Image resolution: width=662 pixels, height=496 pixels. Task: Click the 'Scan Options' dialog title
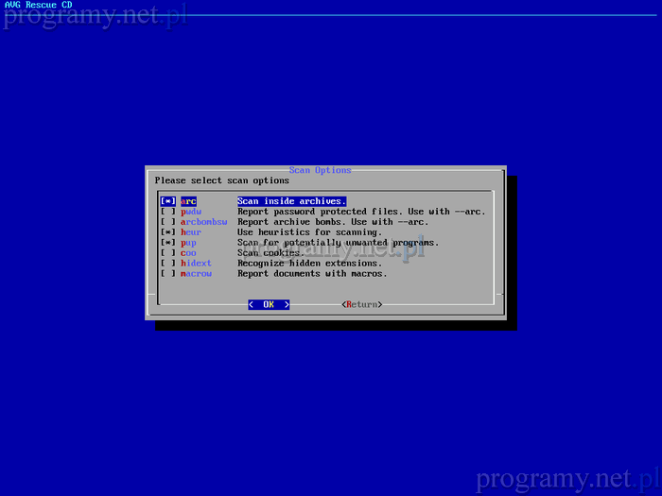coord(320,170)
